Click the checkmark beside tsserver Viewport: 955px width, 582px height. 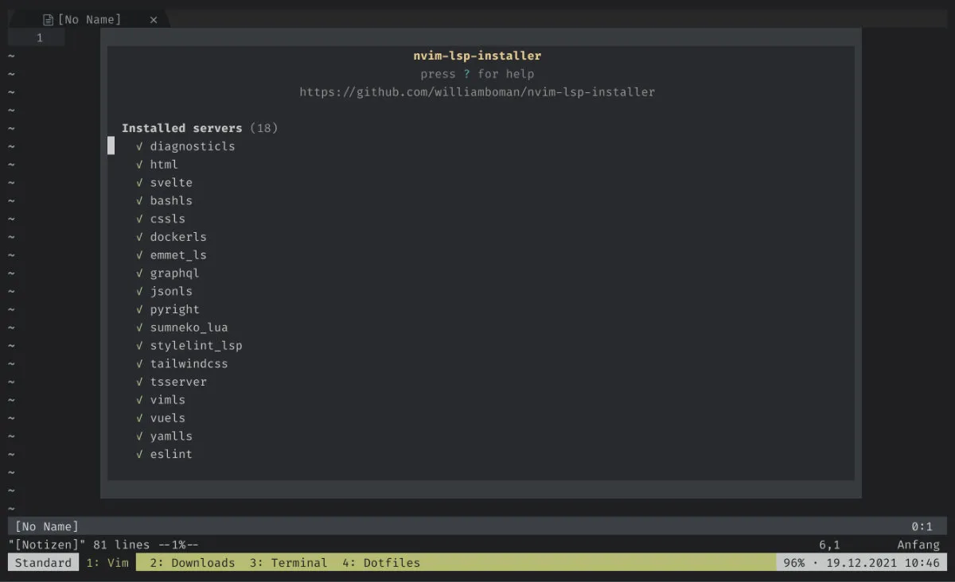coord(139,382)
